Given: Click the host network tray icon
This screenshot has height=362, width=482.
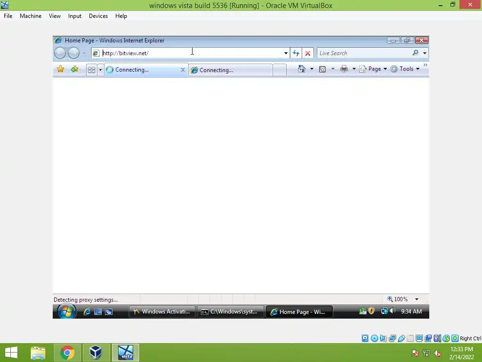Looking at the screenshot, I should pyautogui.click(x=426, y=353).
